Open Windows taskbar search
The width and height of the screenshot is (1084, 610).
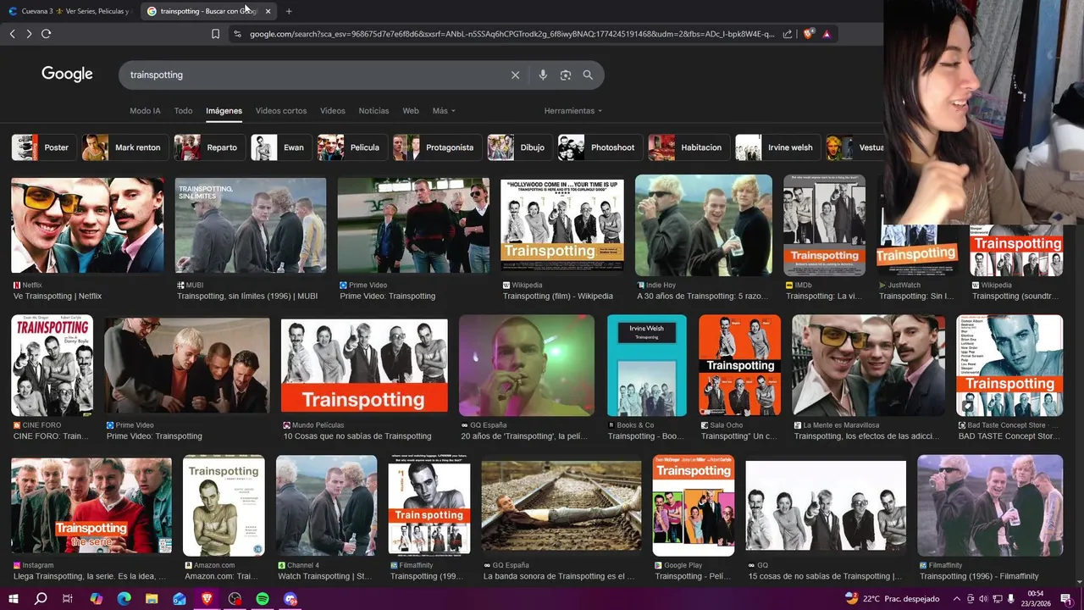pos(41,599)
